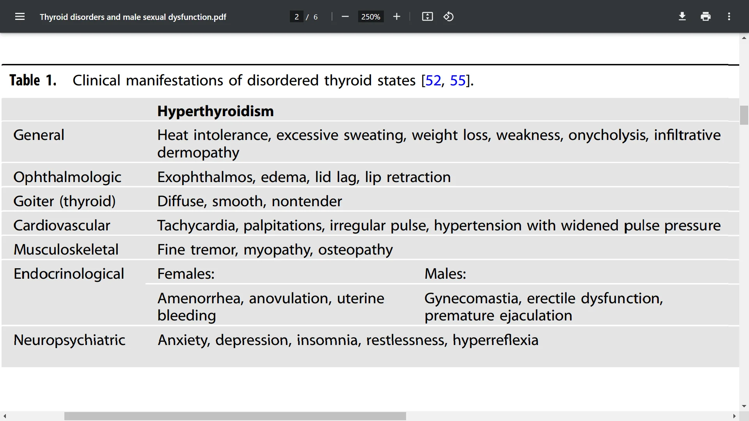The height and width of the screenshot is (421, 749).
Task: Open the sidebar hamburger menu
Action: 20,16
